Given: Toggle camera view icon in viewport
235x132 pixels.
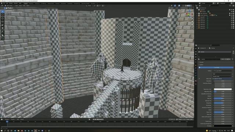Looking at the screenshot, I should click(192, 25).
